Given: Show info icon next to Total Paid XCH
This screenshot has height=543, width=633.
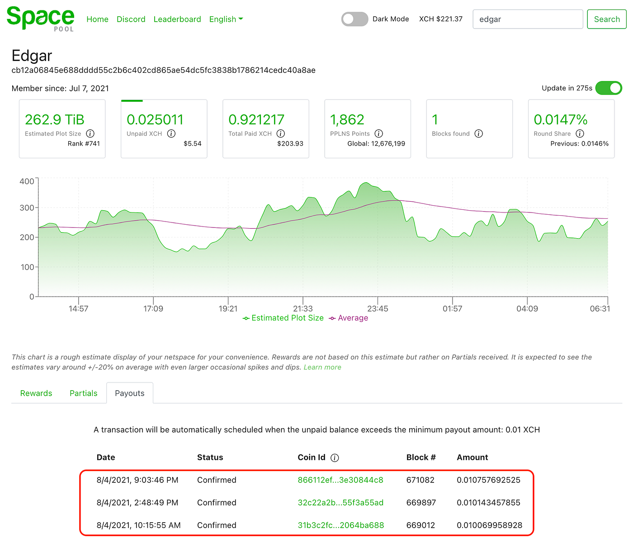Looking at the screenshot, I should tap(281, 133).
